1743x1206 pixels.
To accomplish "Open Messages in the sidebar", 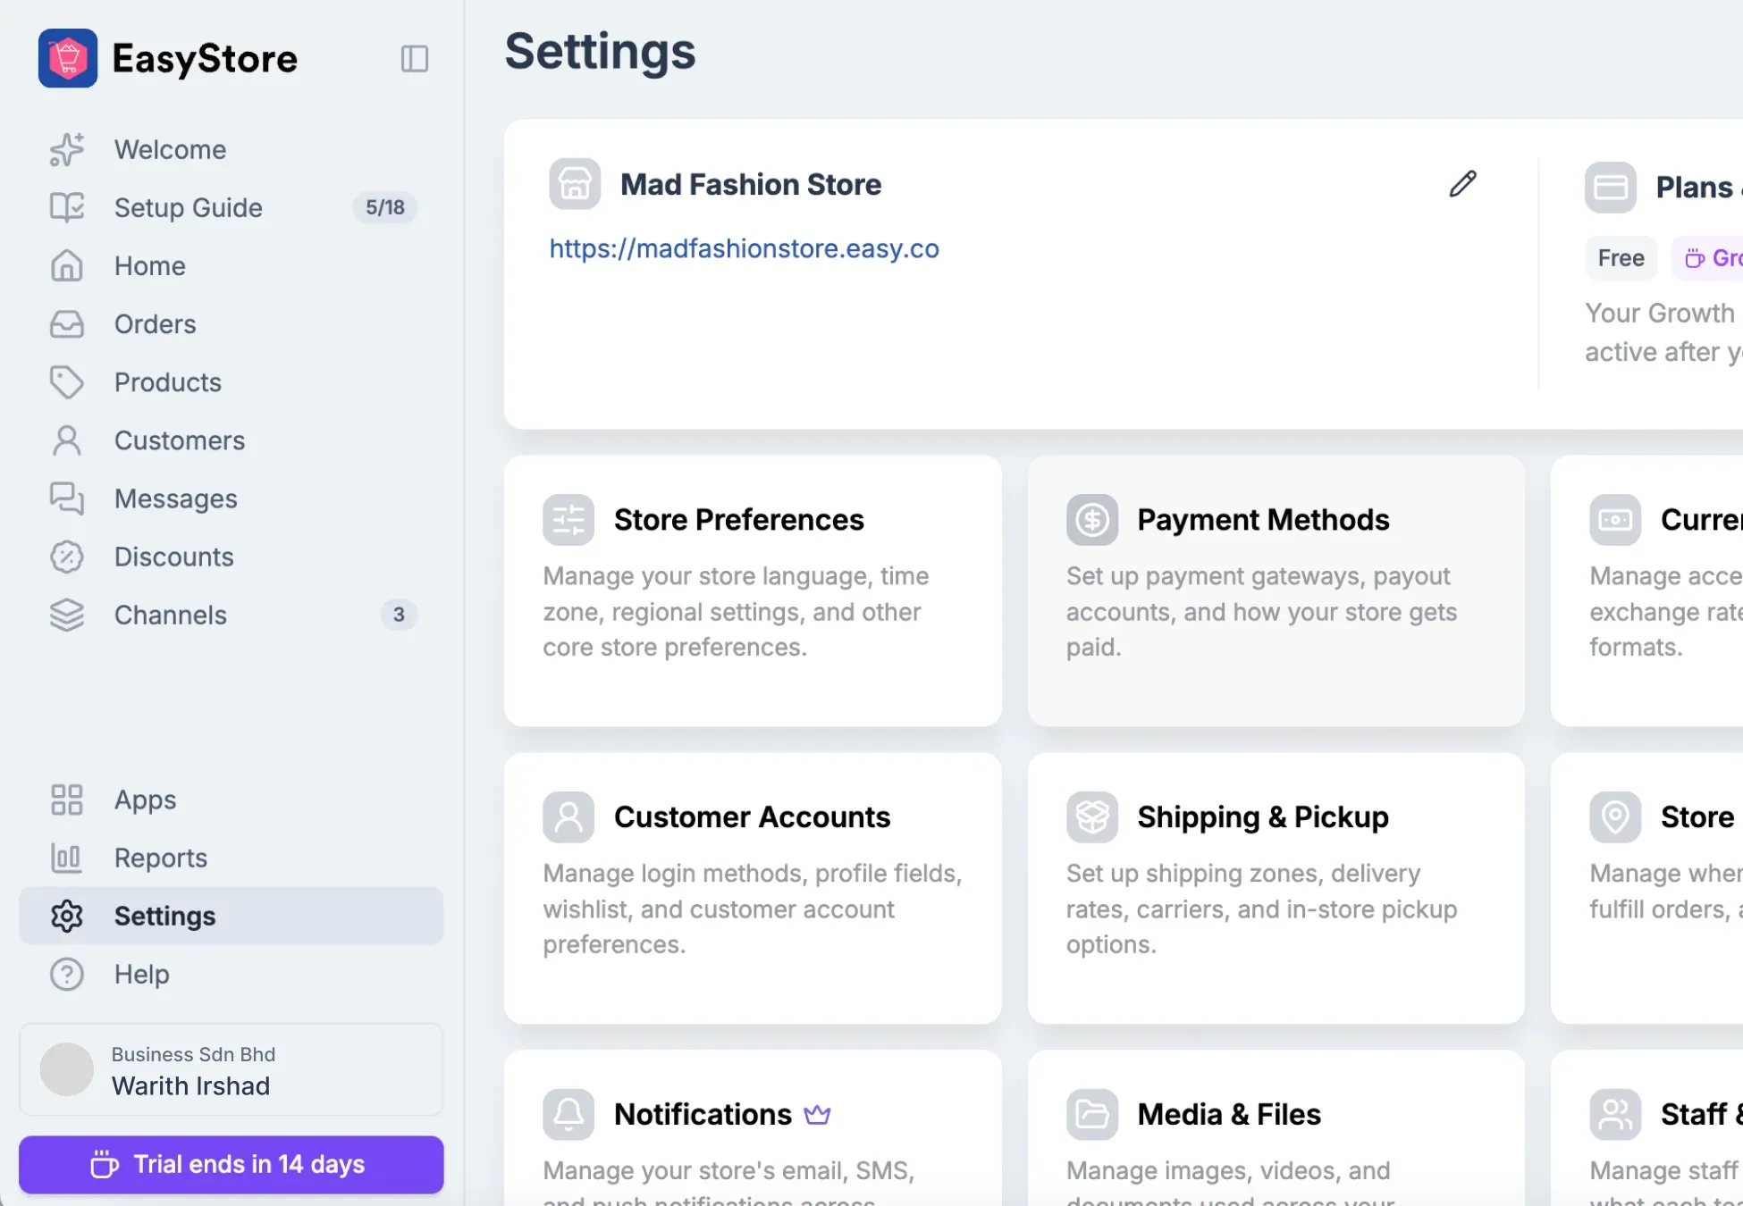I will [x=232, y=498].
